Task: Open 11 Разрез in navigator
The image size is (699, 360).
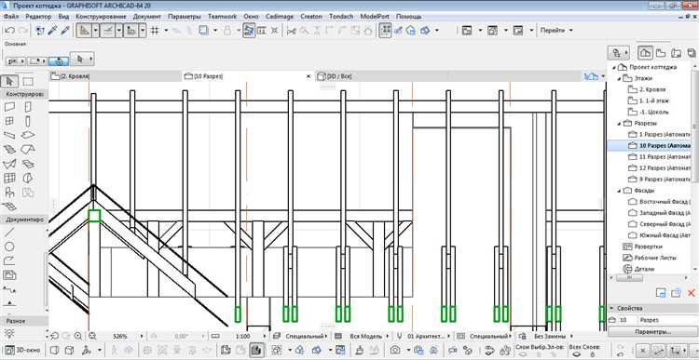Action: 658,157
